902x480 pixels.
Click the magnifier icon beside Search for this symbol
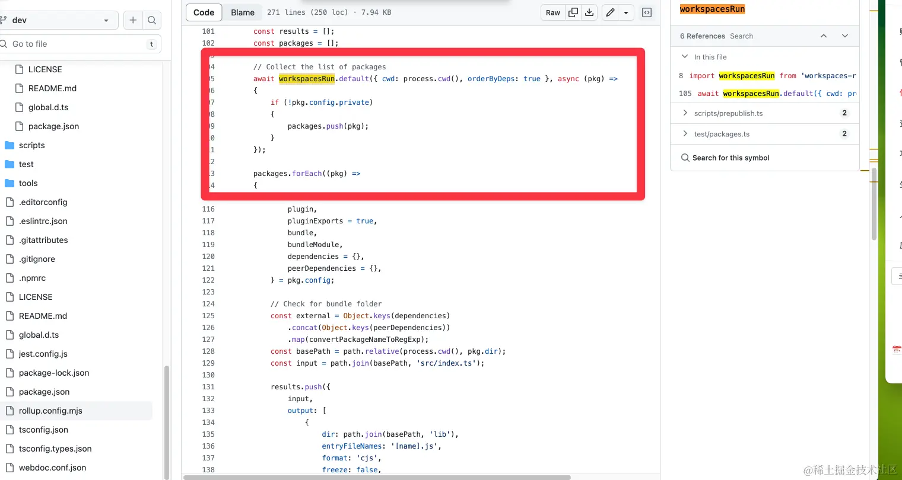tap(685, 158)
